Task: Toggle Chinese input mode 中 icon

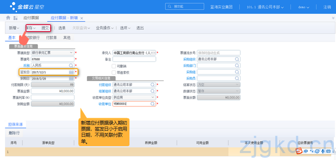Action: (x=306, y=151)
